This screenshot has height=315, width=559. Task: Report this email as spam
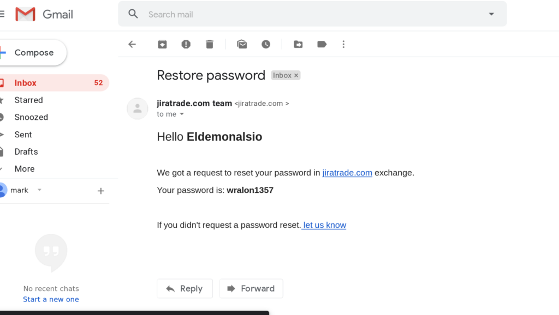(x=186, y=44)
